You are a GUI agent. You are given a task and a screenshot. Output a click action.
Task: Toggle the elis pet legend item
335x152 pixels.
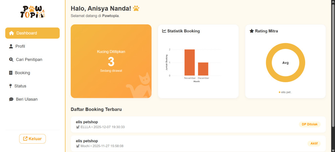(285, 92)
